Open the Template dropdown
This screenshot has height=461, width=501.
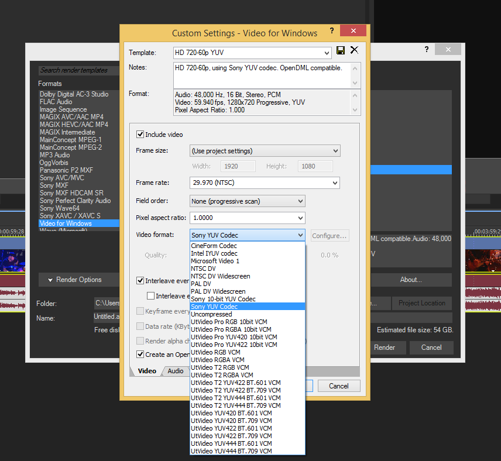coord(327,53)
